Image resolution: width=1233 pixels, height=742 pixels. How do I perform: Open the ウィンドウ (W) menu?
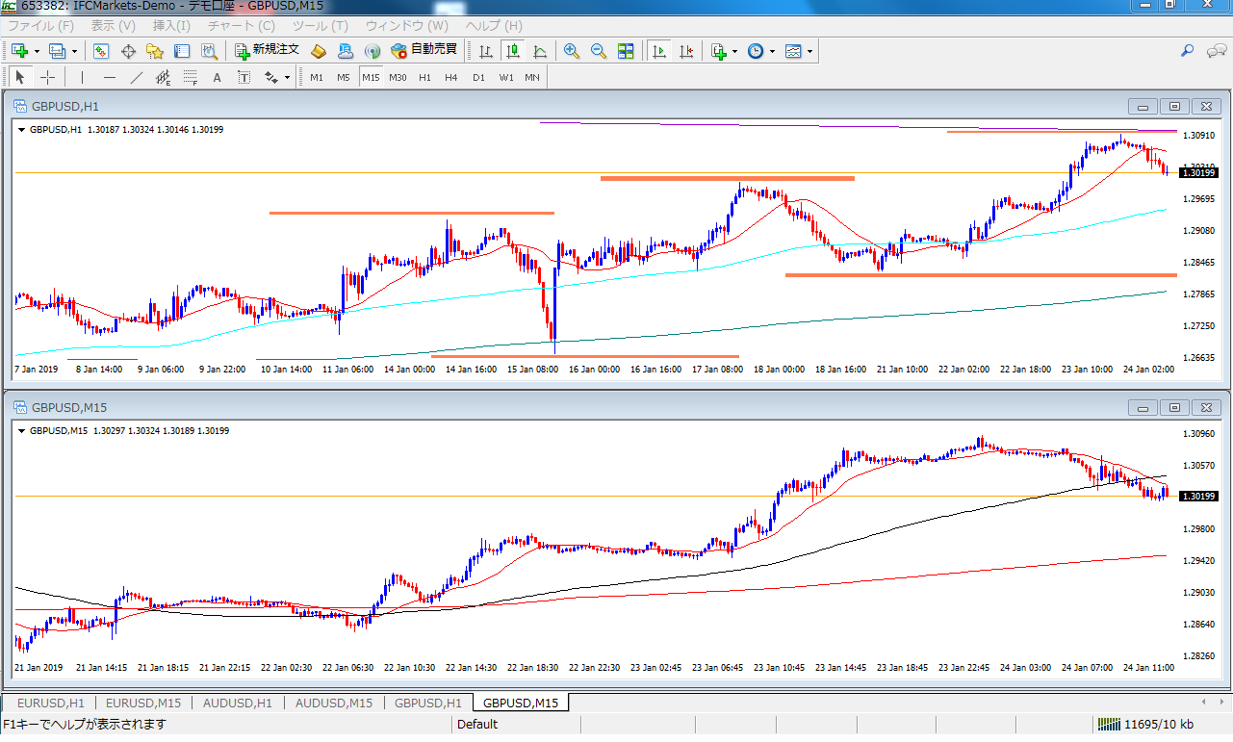tap(407, 26)
